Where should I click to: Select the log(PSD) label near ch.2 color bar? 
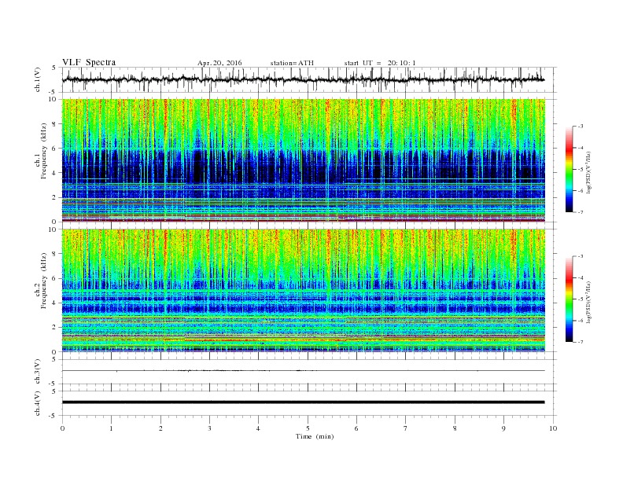pos(588,302)
